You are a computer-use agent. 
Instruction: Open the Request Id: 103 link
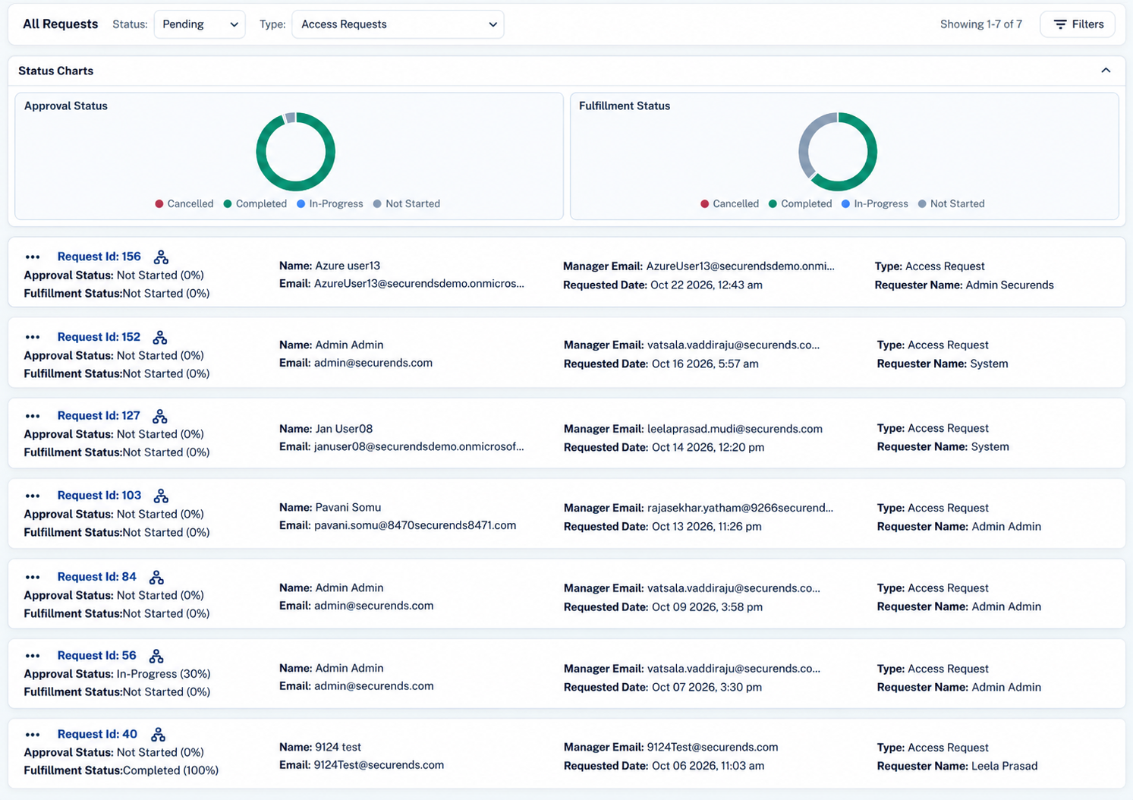(x=99, y=495)
